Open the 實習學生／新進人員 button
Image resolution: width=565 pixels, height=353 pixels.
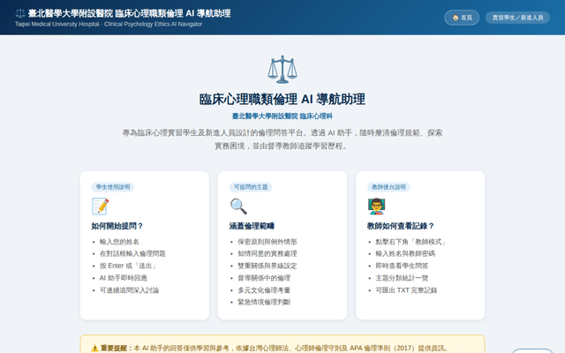517,18
